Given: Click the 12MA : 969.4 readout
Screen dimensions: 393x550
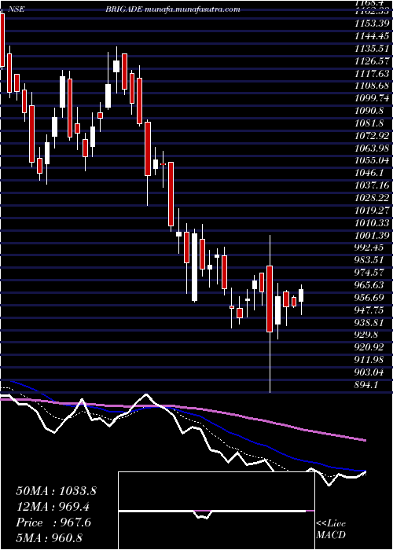Looking at the screenshot, I should pyautogui.click(x=54, y=507).
